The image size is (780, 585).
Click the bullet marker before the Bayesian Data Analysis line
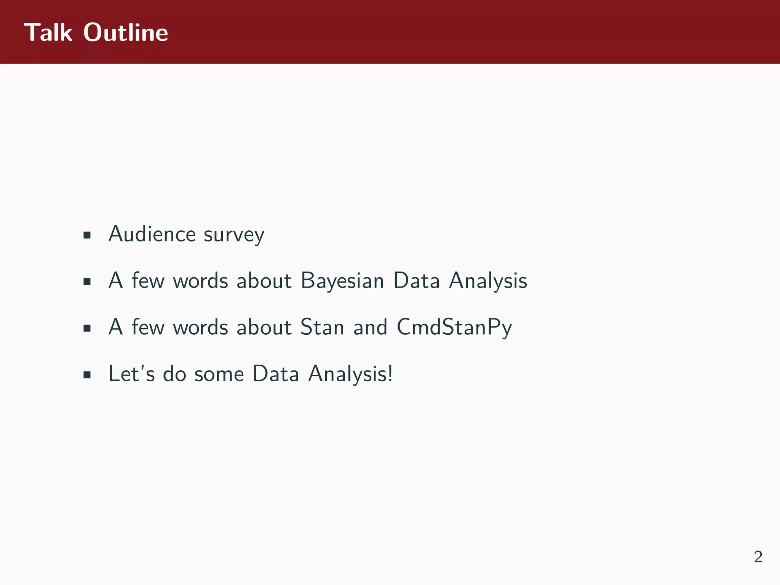click(x=87, y=282)
